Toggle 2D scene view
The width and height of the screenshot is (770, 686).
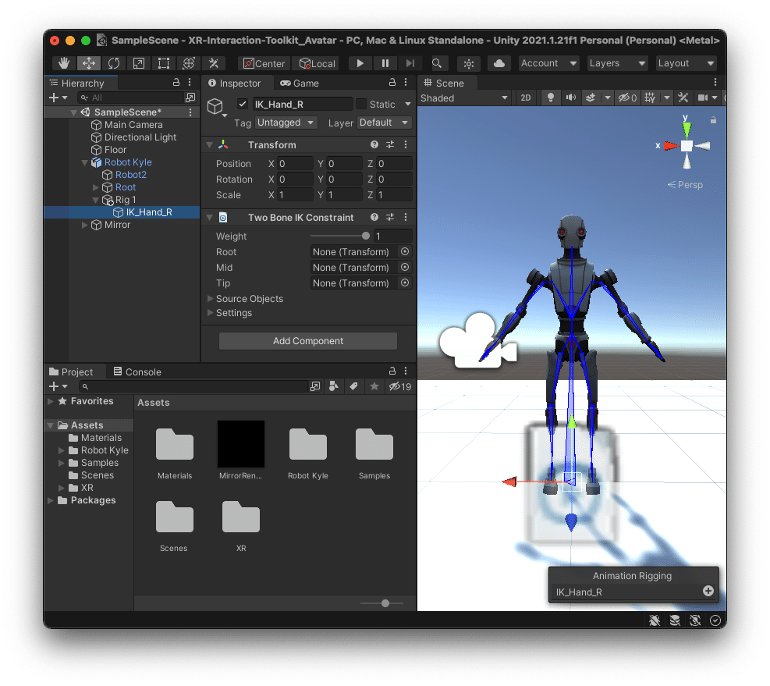[526, 98]
